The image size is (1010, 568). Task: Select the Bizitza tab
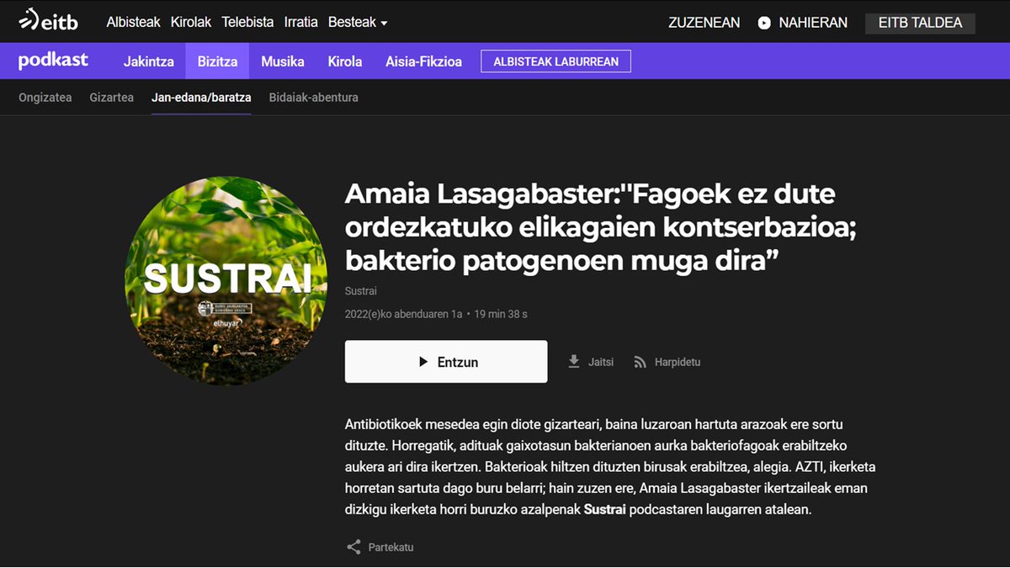tap(217, 61)
